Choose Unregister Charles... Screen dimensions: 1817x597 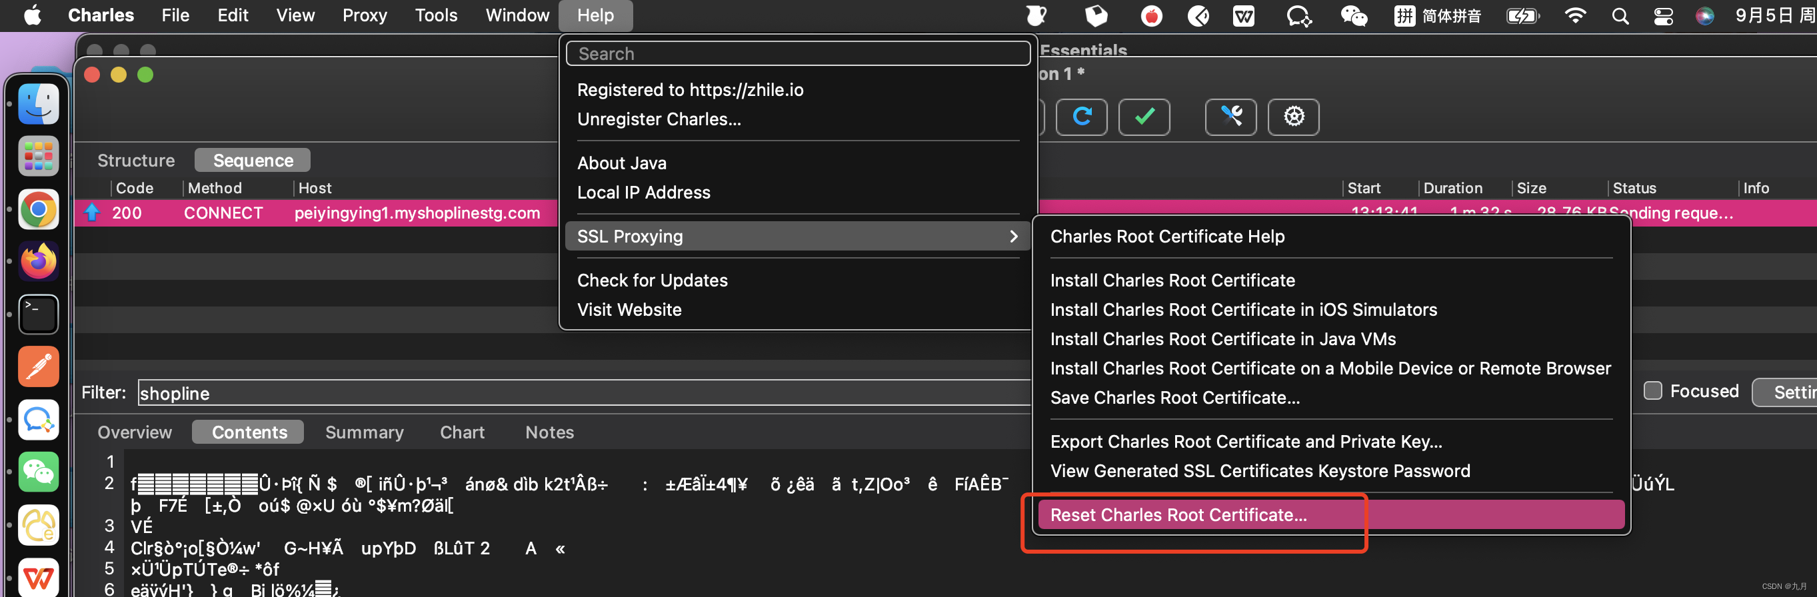(x=798, y=119)
